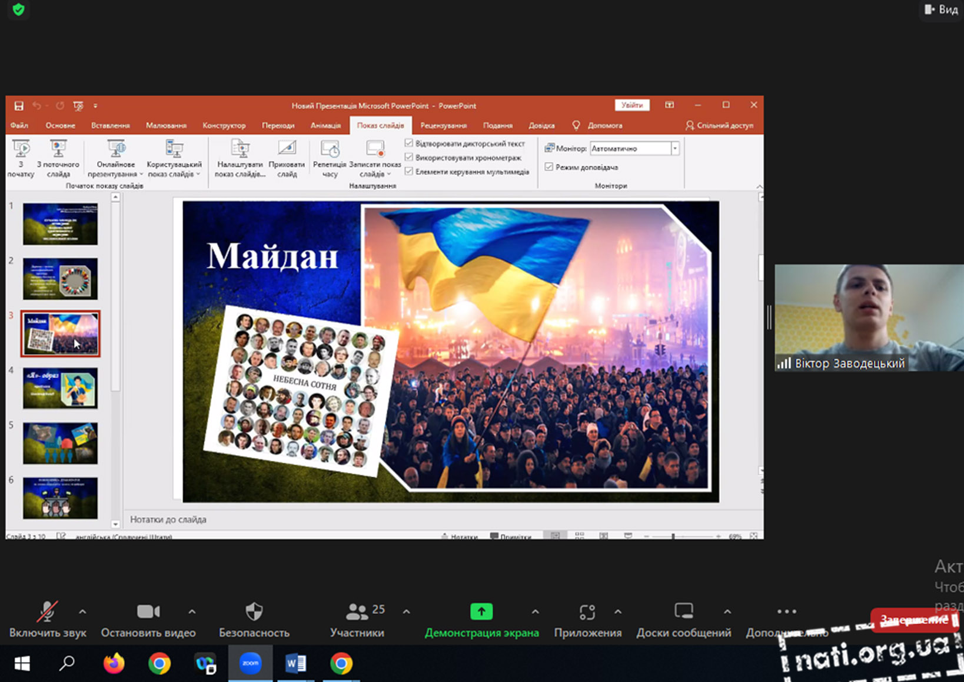Click Windows taskbar search magnifier
The width and height of the screenshot is (964, 682).
[67, 664]
